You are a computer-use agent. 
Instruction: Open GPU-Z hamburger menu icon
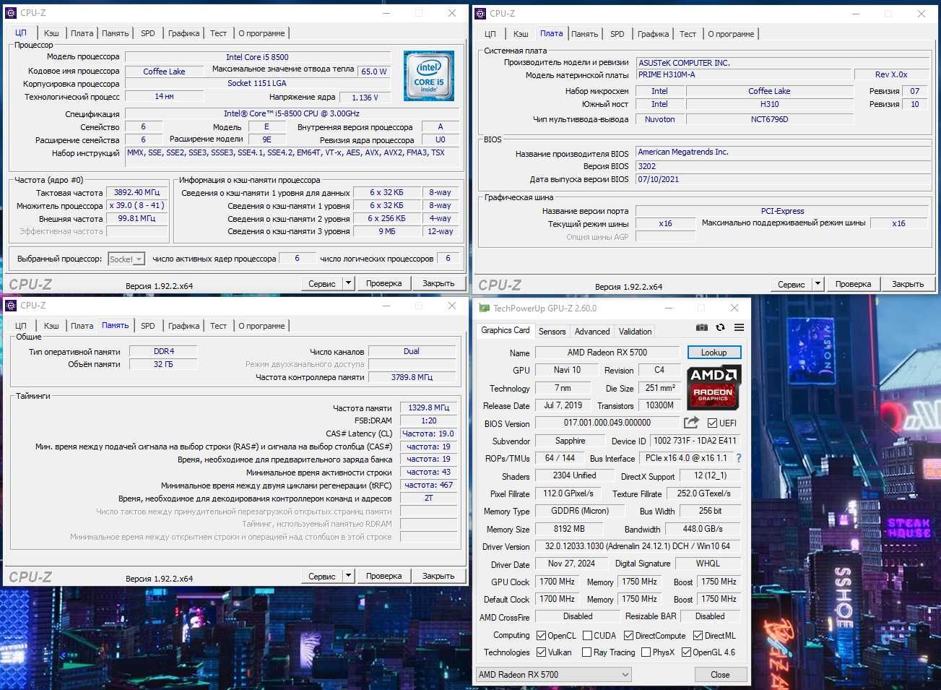(739, 327)
